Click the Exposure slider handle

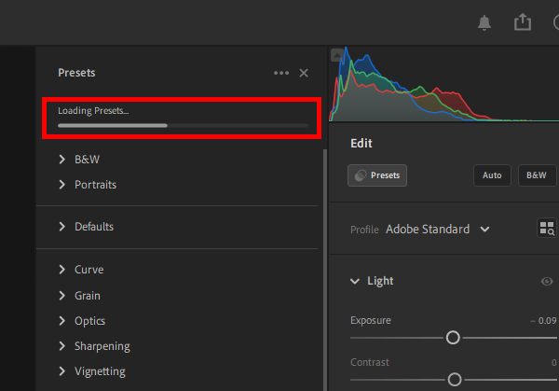(x=453, y=338)
